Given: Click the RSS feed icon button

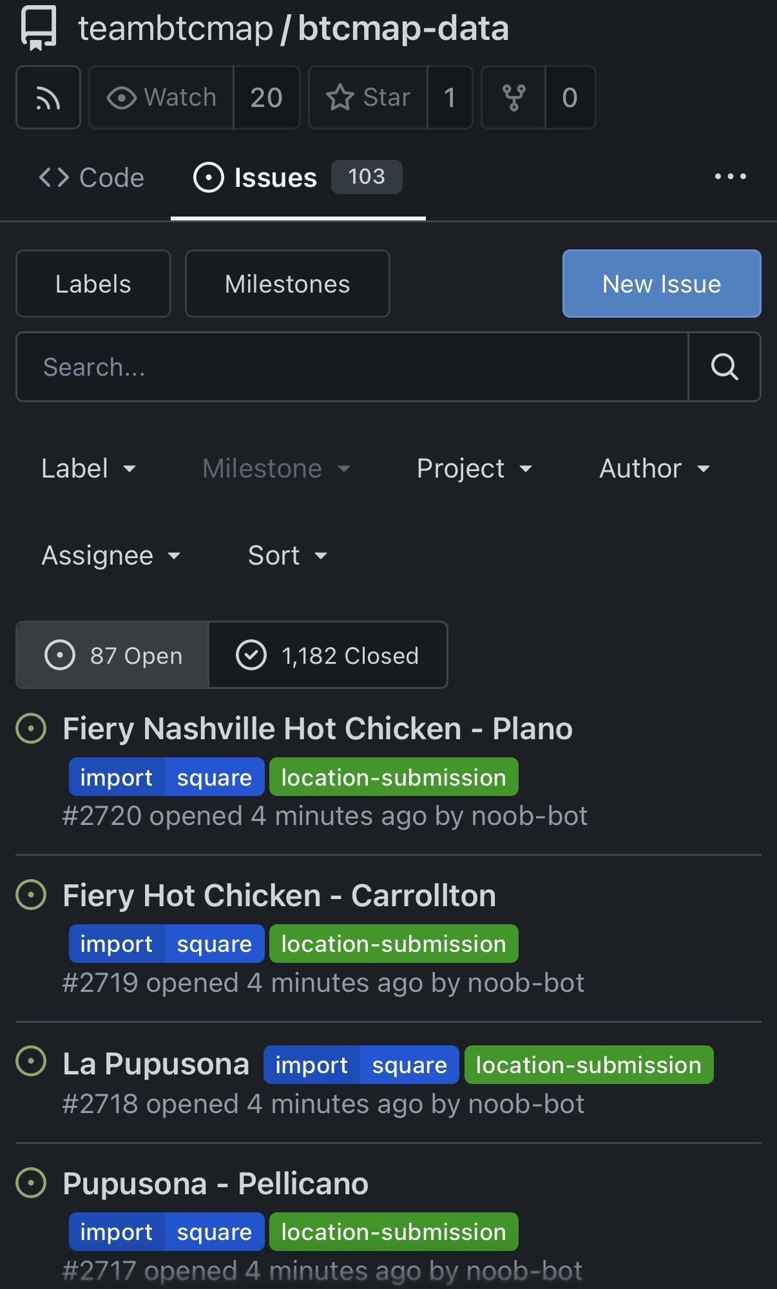Looking at the screenshot, I should 48,98.
